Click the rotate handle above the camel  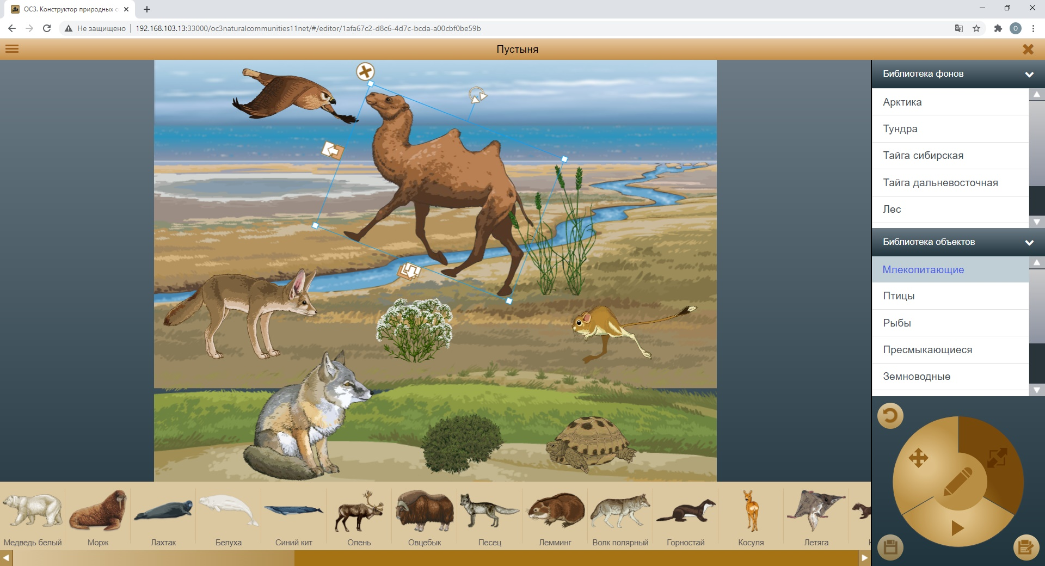coord(477,95)
